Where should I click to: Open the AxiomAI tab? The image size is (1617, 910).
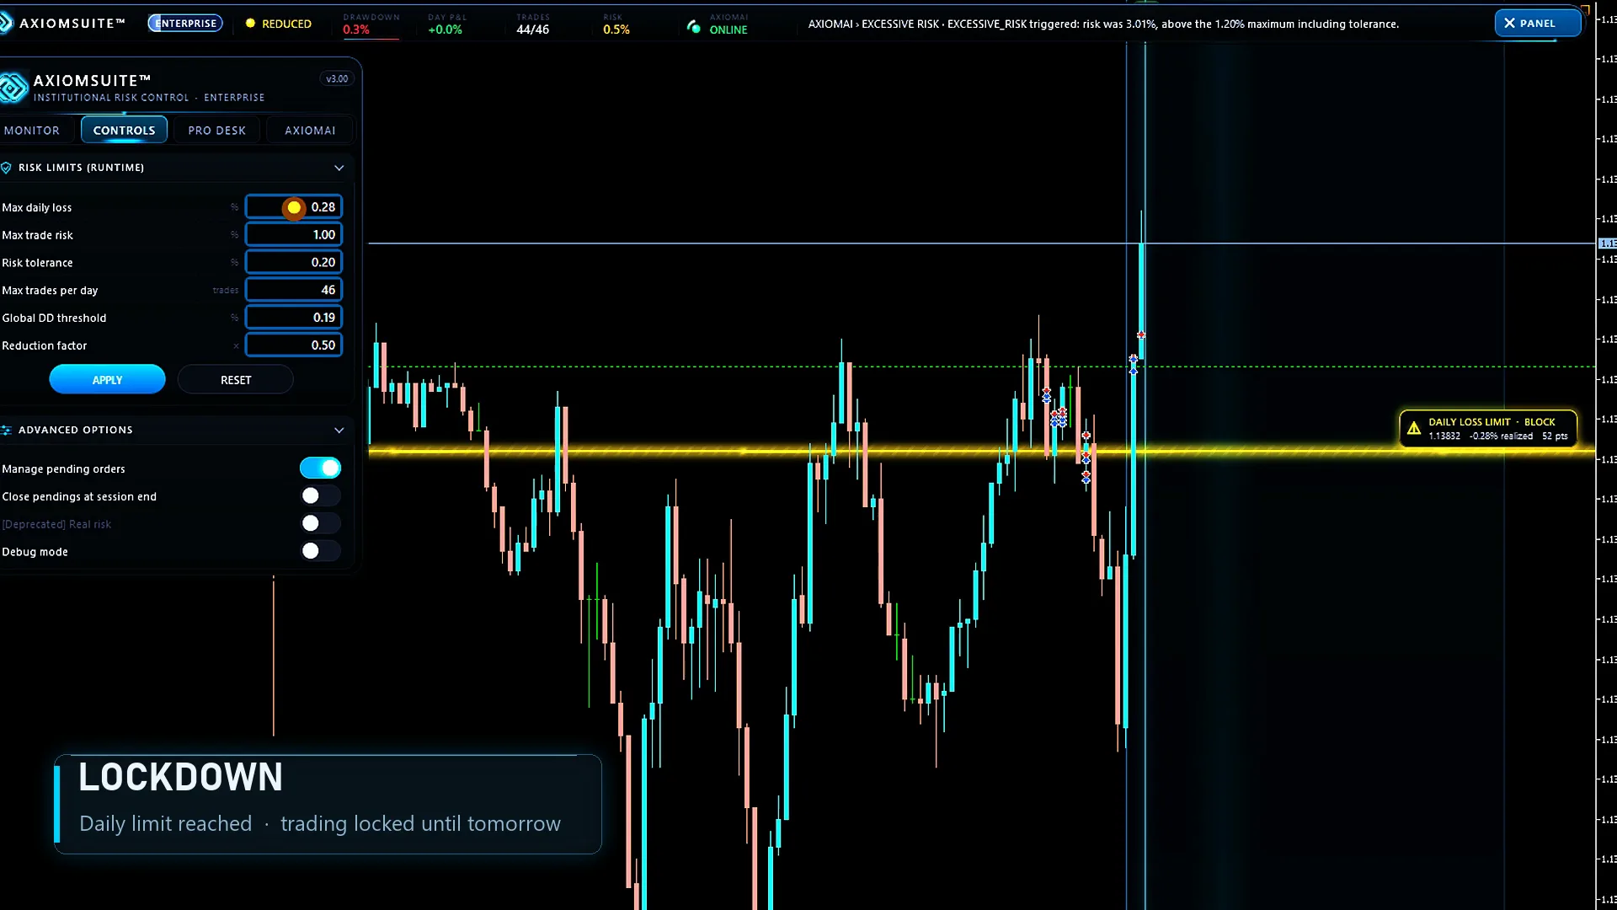[310, 131]
